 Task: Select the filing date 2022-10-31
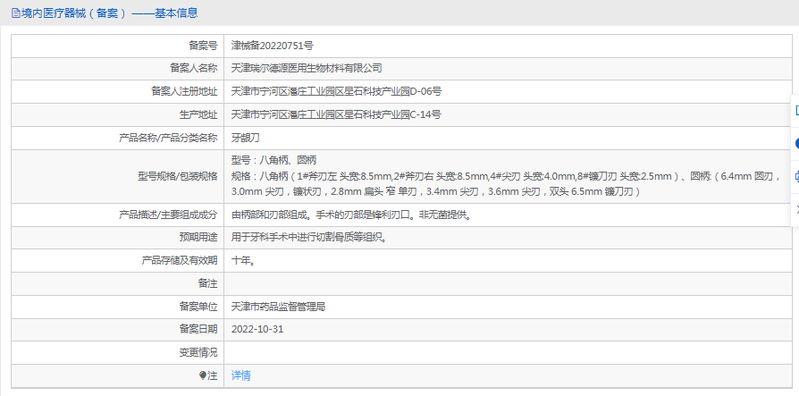[x=257, y=329]
